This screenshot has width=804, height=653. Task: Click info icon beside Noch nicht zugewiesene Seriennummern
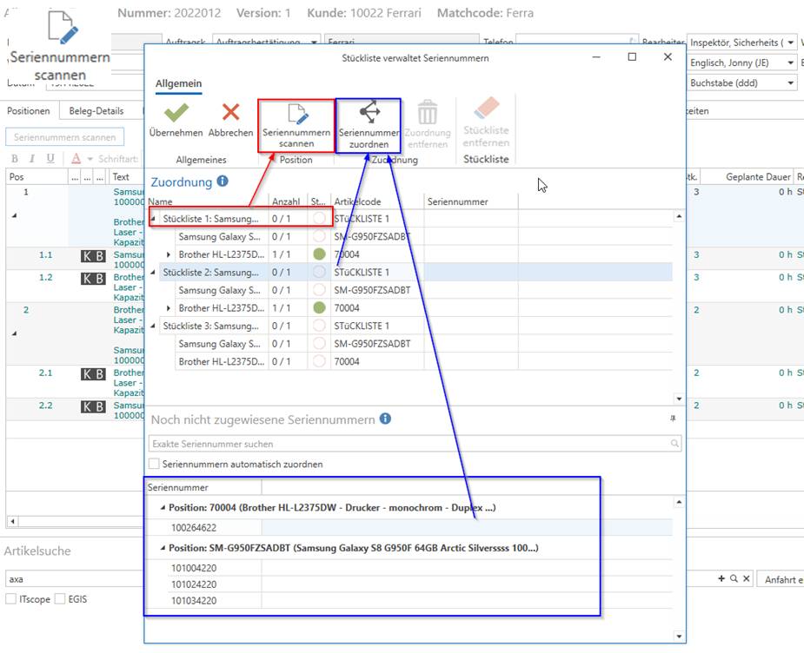(x=385, y=419)
